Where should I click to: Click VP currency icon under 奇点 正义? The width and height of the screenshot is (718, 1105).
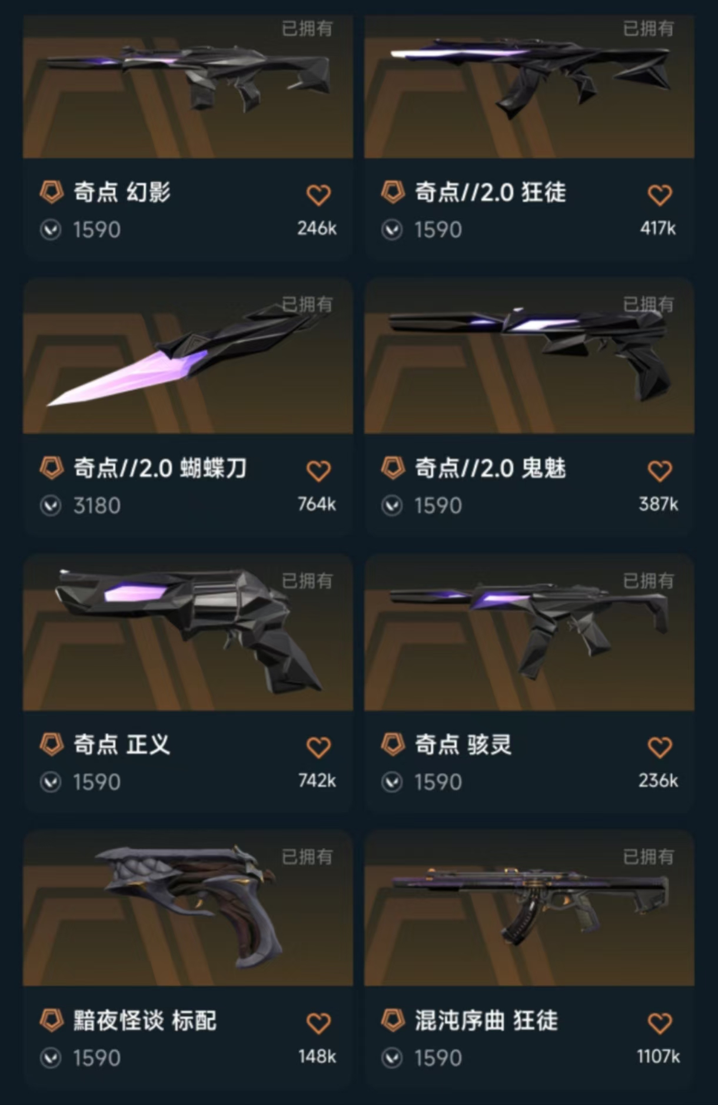tap(51, 782)
